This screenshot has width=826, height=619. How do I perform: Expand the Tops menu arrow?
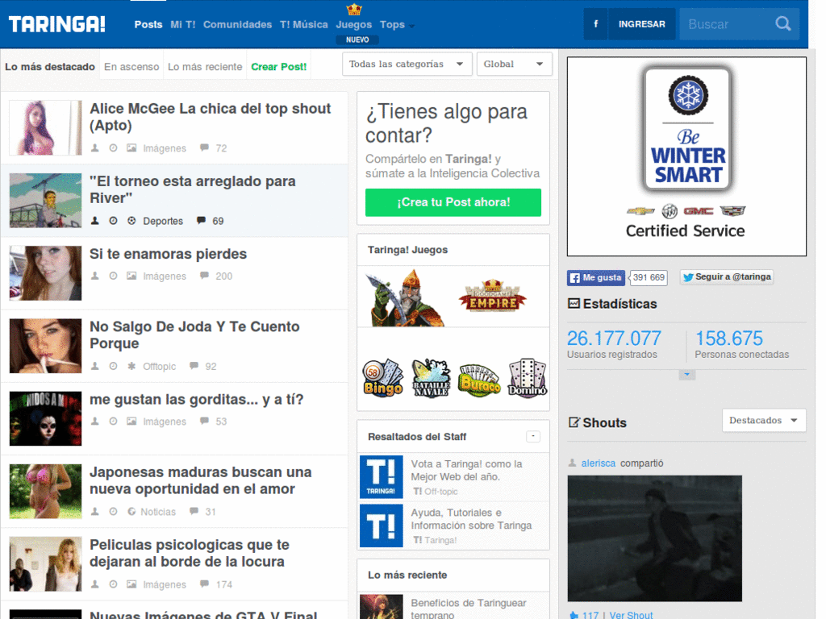[x=412, y=26]
